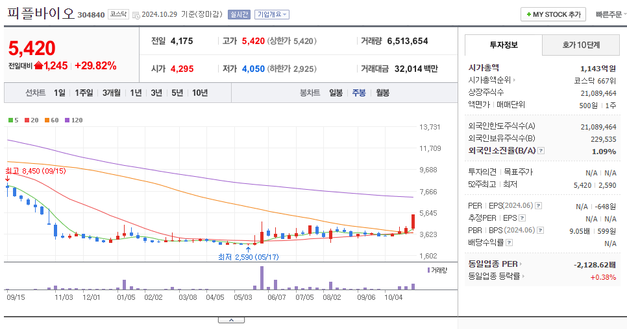
Task: Click the 최고 8,450 (09/15) chart marker
Action: (x=36, y=171)
